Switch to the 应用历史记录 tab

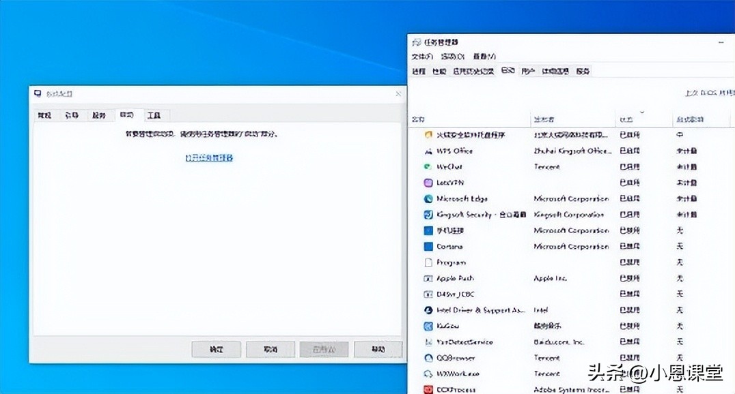tap(473, 71)
